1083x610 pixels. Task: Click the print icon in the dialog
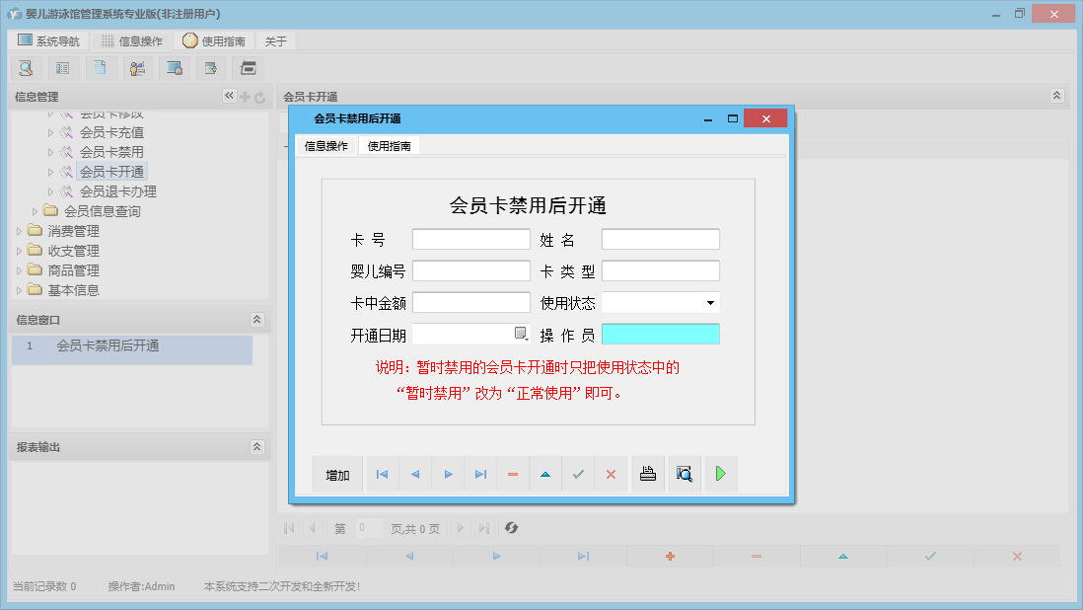[648, 474]
